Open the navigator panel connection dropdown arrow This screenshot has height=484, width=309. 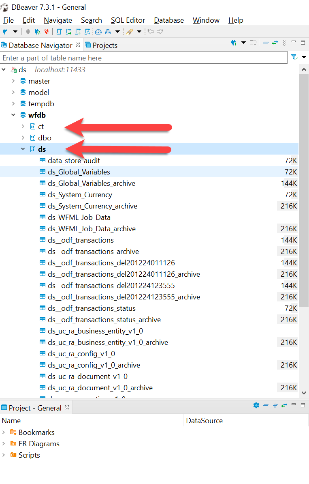243,43
